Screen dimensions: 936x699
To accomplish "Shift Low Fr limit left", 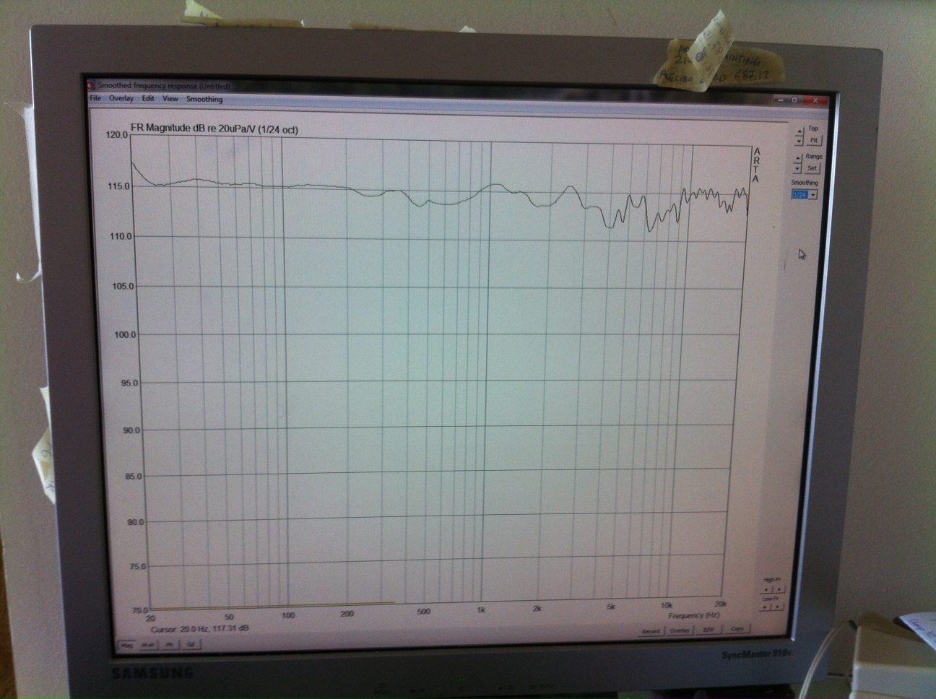I will [765, 607].
